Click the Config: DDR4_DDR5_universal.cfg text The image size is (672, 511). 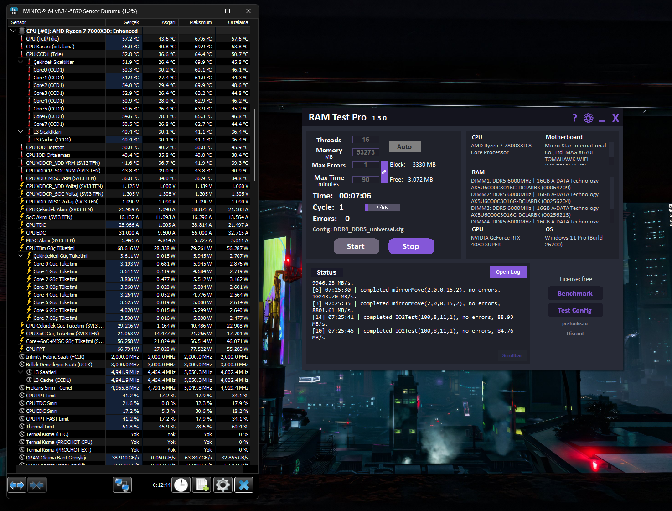click(358, 229)
